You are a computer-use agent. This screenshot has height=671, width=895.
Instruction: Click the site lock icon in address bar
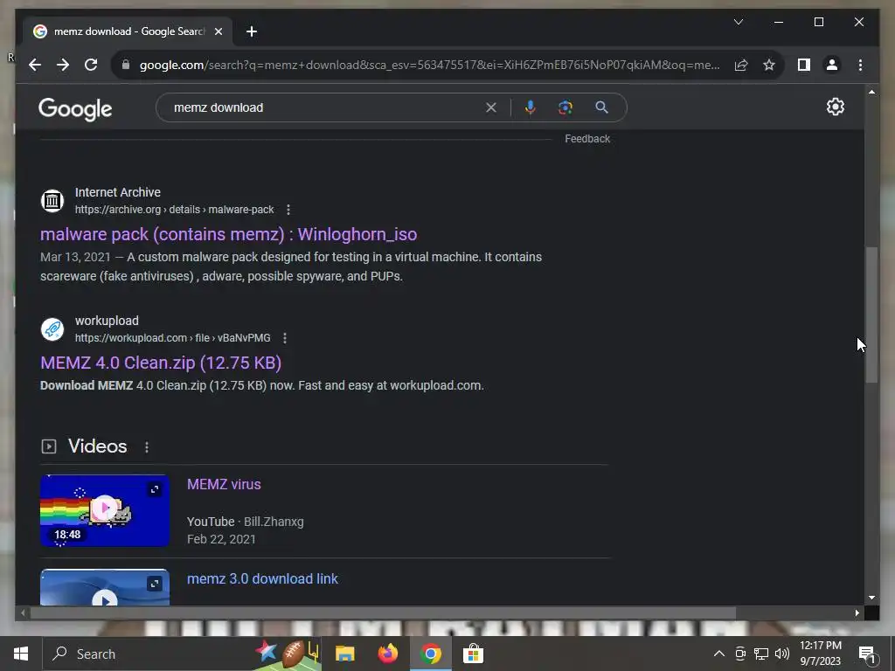(126, 65)
